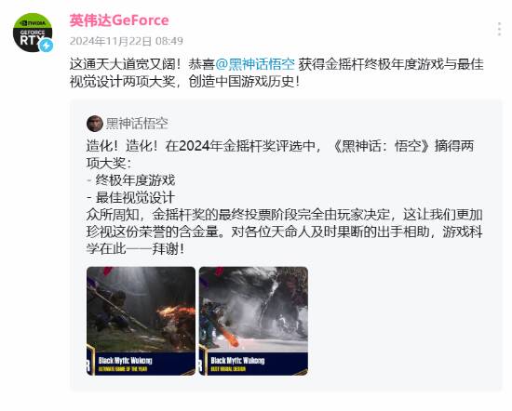
Task: Click Black Myth: Wukong banner on first image
Action: tap(125, 361)
